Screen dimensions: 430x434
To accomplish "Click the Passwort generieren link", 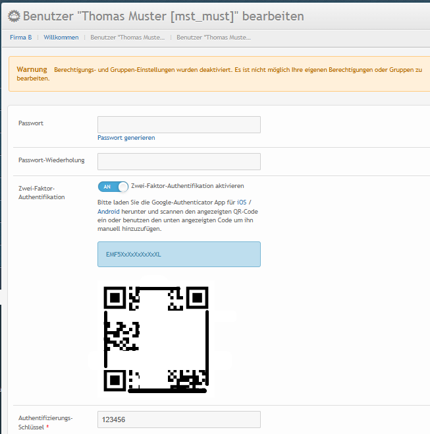I will [x=126, y=138].
